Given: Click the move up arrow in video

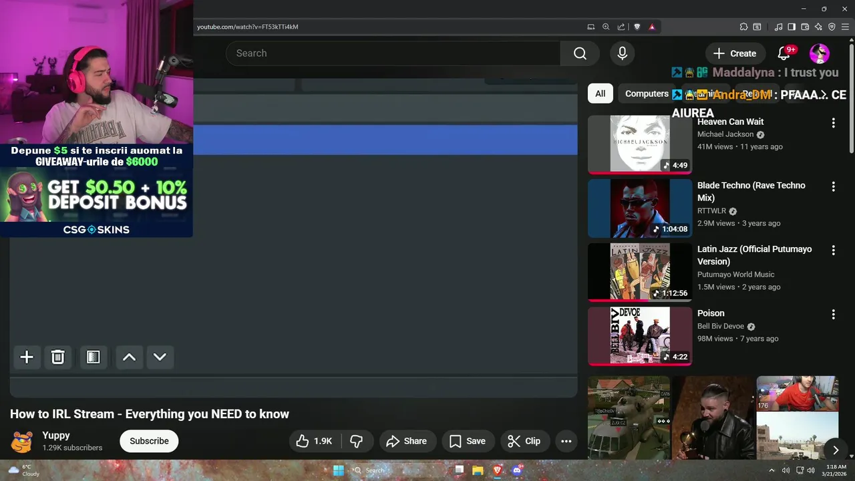Looking at the screenshot, I should 129,357.
